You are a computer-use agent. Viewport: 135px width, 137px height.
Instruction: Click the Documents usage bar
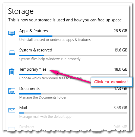tap(73, 94)
